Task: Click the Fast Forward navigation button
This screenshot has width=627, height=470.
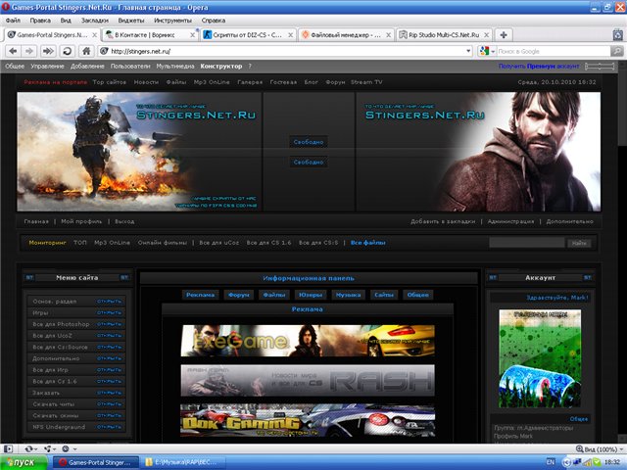Action: point(48,51)
